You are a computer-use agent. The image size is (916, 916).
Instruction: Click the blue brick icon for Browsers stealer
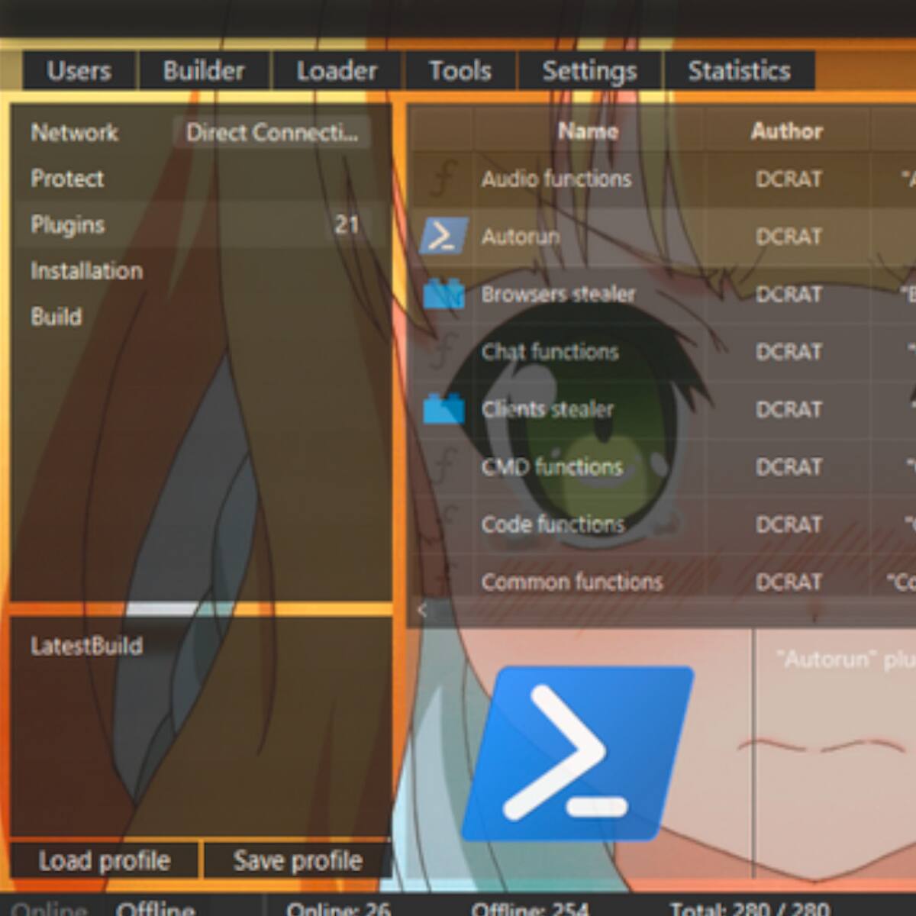pos(443,294)
